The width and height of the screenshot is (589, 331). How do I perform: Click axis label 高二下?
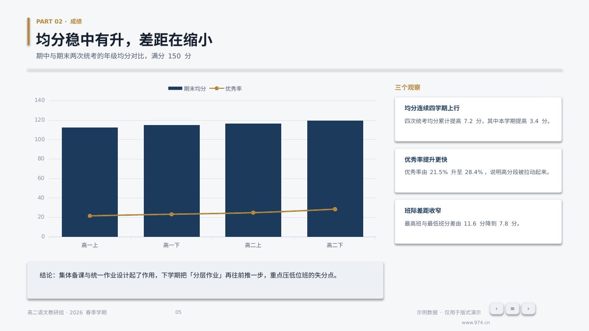[335, 245]
